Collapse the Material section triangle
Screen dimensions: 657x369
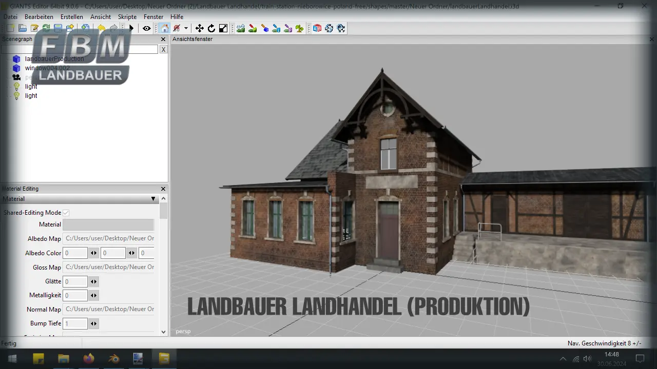coord(153,199)
